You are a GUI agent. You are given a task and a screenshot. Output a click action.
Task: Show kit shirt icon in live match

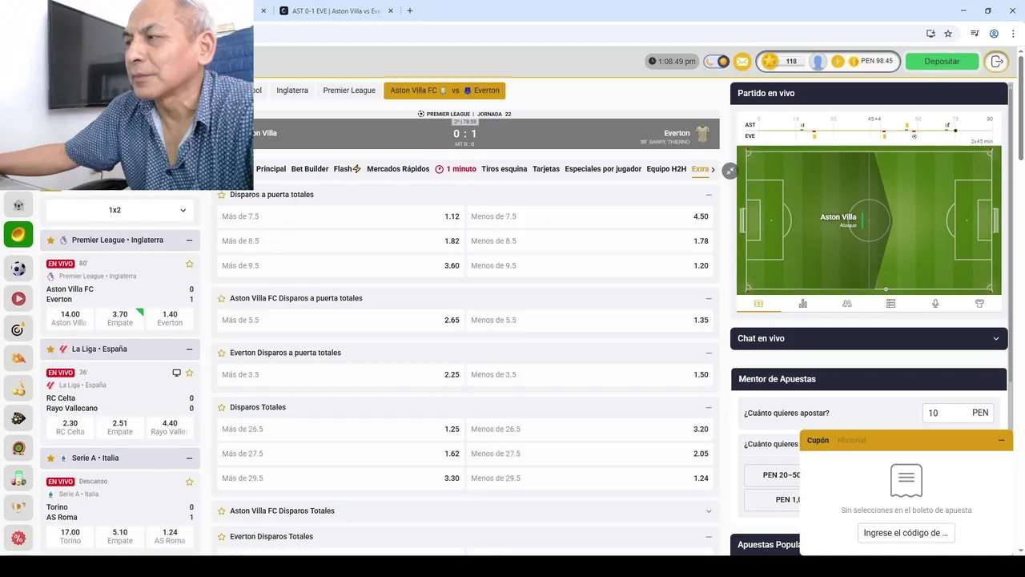(x=979, y=304)
